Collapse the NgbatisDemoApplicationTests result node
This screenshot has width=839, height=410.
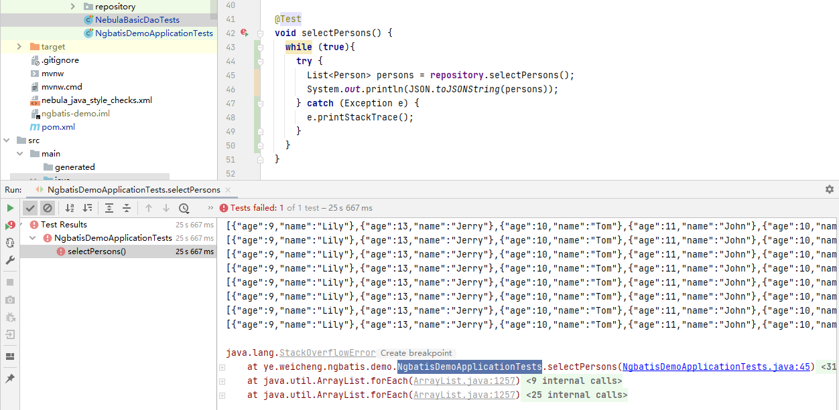[32, 237]
